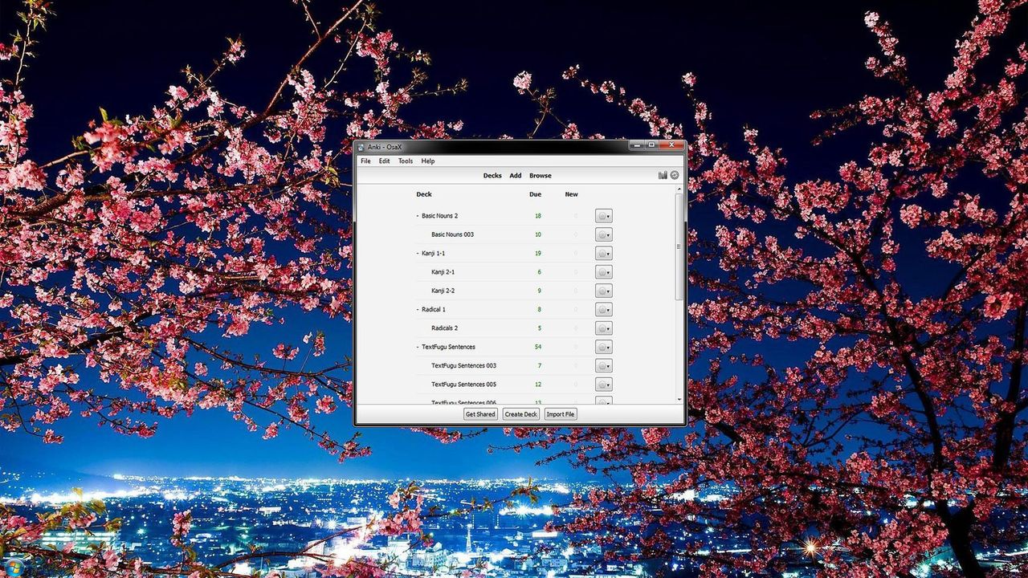This screenshot has height=578, width=1028.
Task: Open options gear for Kanji 1-1
Action: tap(604, 253)
